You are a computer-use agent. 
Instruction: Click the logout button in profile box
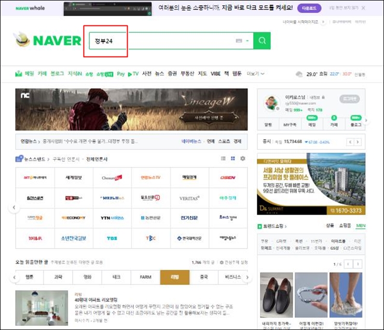click(x=349, y=99)
